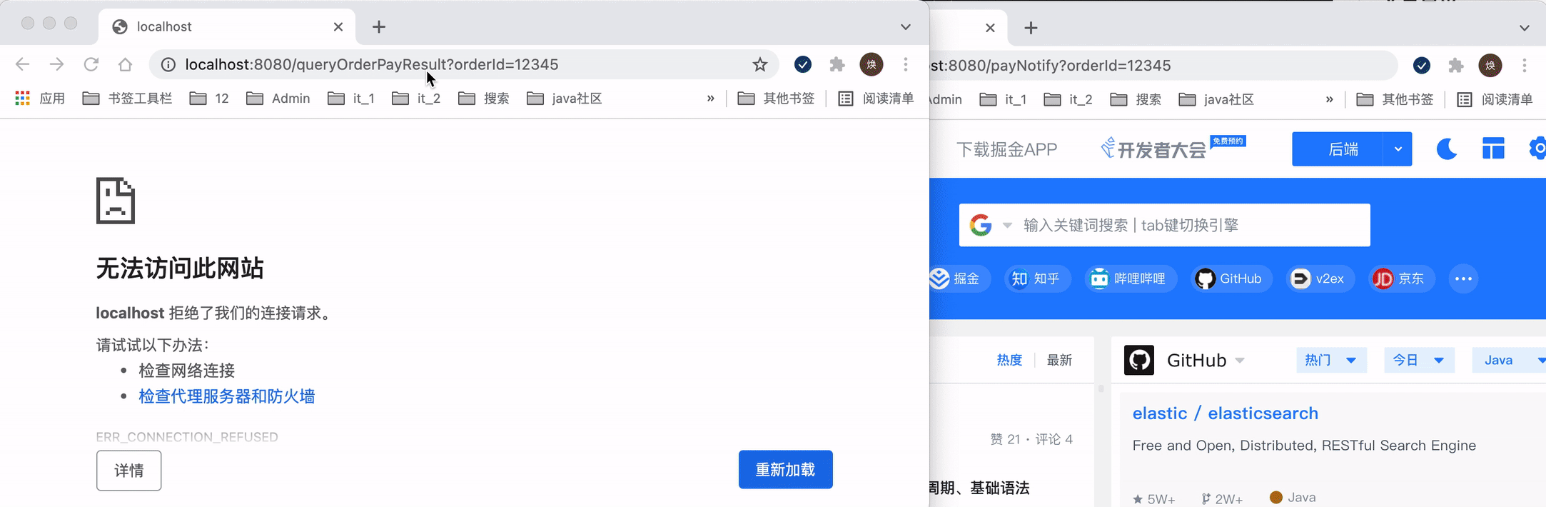Open the profile avatar in left window
Image resolution: width=1546 pixels, height=507 pixels.
point(871,65)
